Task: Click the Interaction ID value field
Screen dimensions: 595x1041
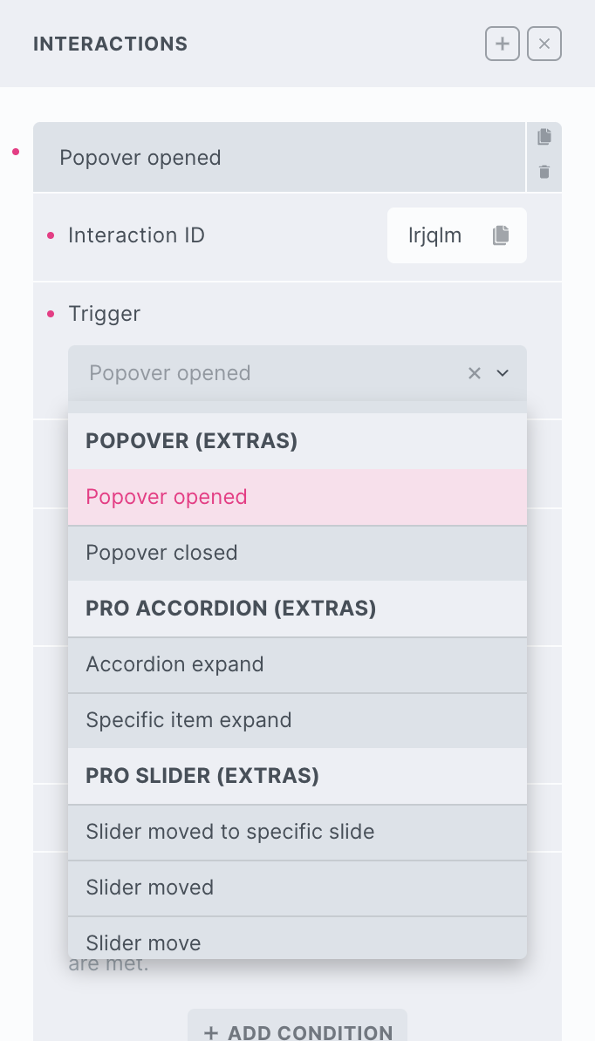Action: [435, 235]
